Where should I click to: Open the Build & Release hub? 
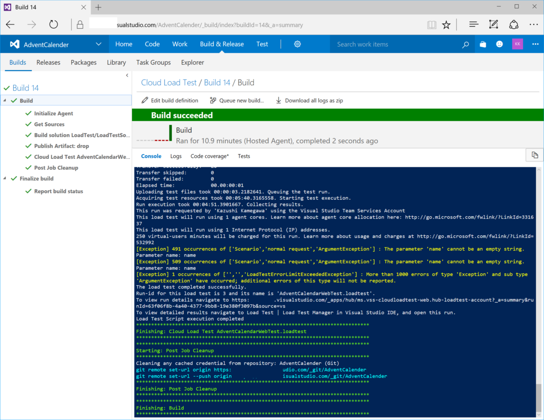pos(222,44)
